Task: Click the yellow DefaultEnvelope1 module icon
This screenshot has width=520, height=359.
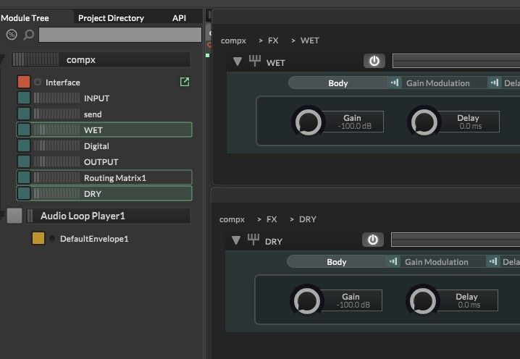Action: pos(38,238)
